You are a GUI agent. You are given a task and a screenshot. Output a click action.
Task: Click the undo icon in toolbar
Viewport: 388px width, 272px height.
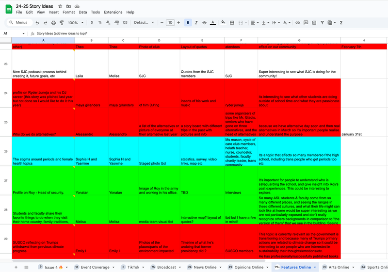point(37,23)
